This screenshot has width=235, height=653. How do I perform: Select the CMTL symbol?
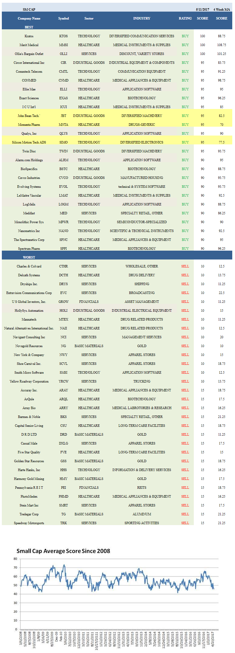pos(63,71)
